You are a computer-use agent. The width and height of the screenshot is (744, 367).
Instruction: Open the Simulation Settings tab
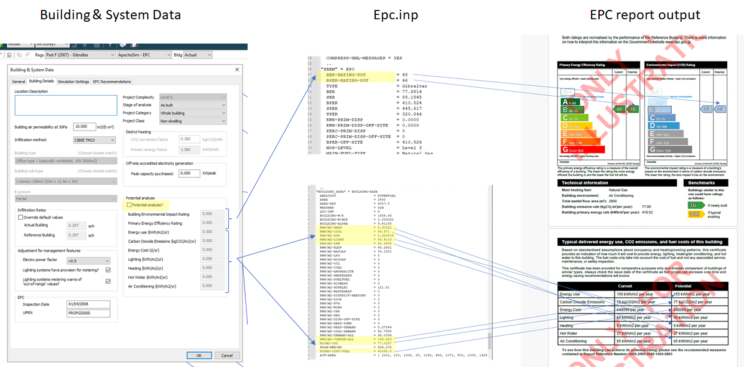pyautogui.click(x=74, y=81)
